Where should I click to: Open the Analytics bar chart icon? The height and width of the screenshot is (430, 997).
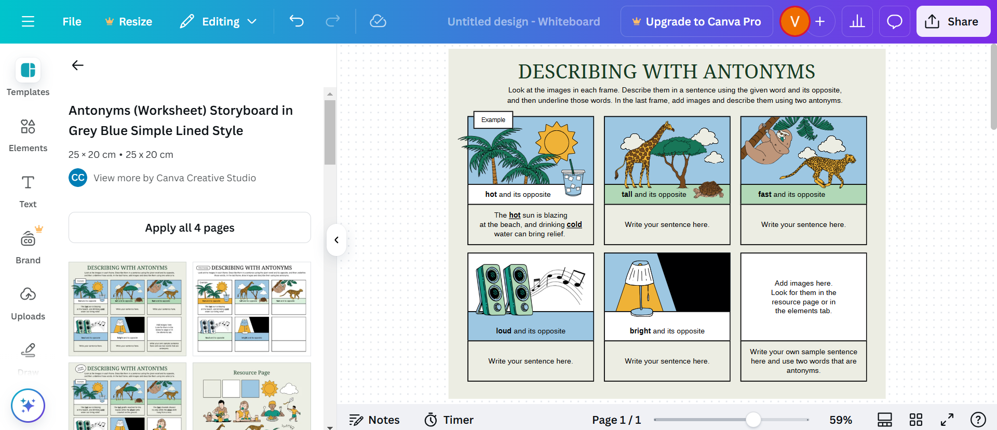(x=857, y=21)
